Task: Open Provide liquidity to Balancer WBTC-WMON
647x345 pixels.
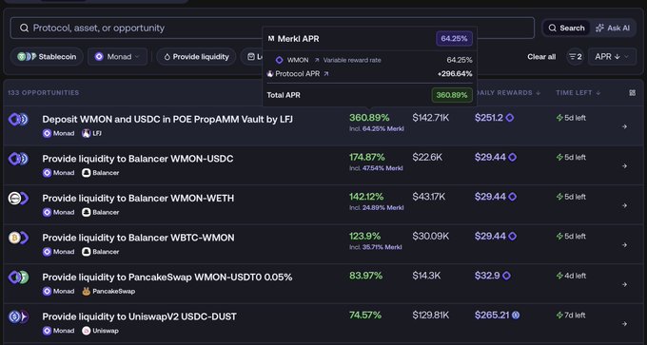Action: [138, 238]
